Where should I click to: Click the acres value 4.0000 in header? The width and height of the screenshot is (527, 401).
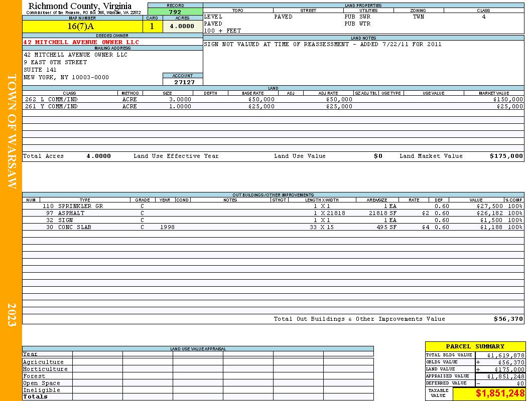pos(182,26)
